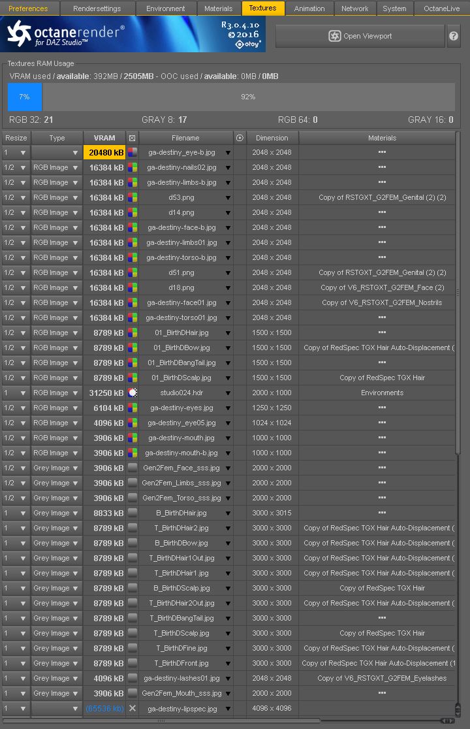Click the RGB icon for ga-destiny-nails02.jpg

click(x=133, y=167)
